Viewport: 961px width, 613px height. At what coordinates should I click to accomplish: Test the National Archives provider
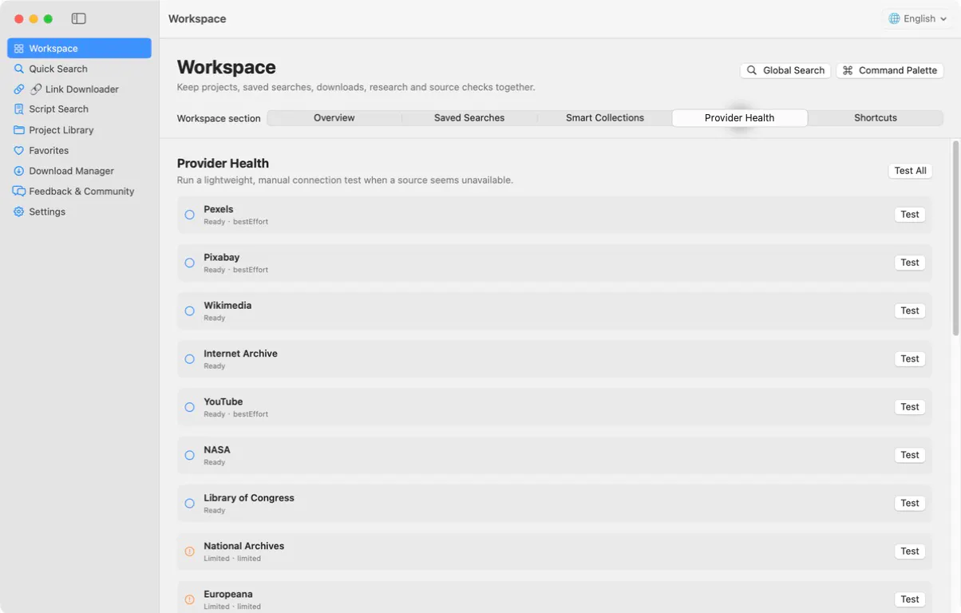(910, 552)
